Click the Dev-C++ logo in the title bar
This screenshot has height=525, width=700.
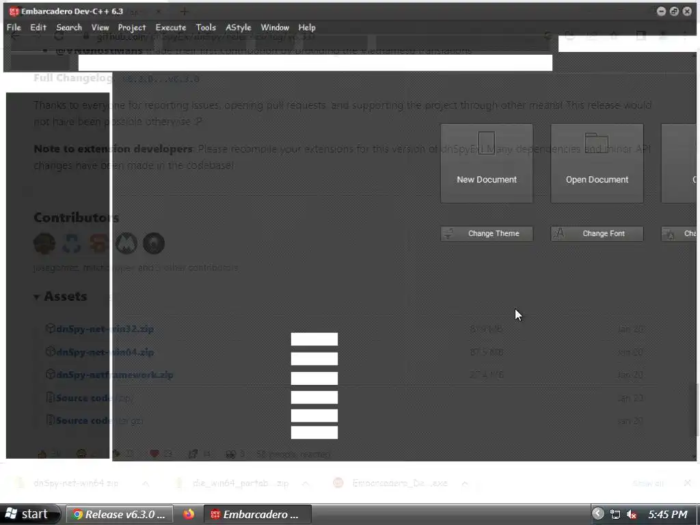[14, 12]
